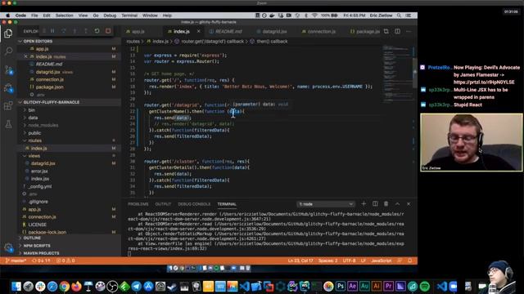Viewport: 524px width, 294px height.
Task: Switch to the DEBUG CONSOLE panel tab
Action: (194, 204)
